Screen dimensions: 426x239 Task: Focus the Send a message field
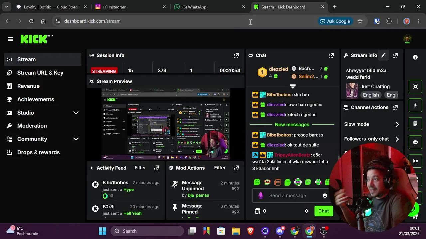pos(288,196)
